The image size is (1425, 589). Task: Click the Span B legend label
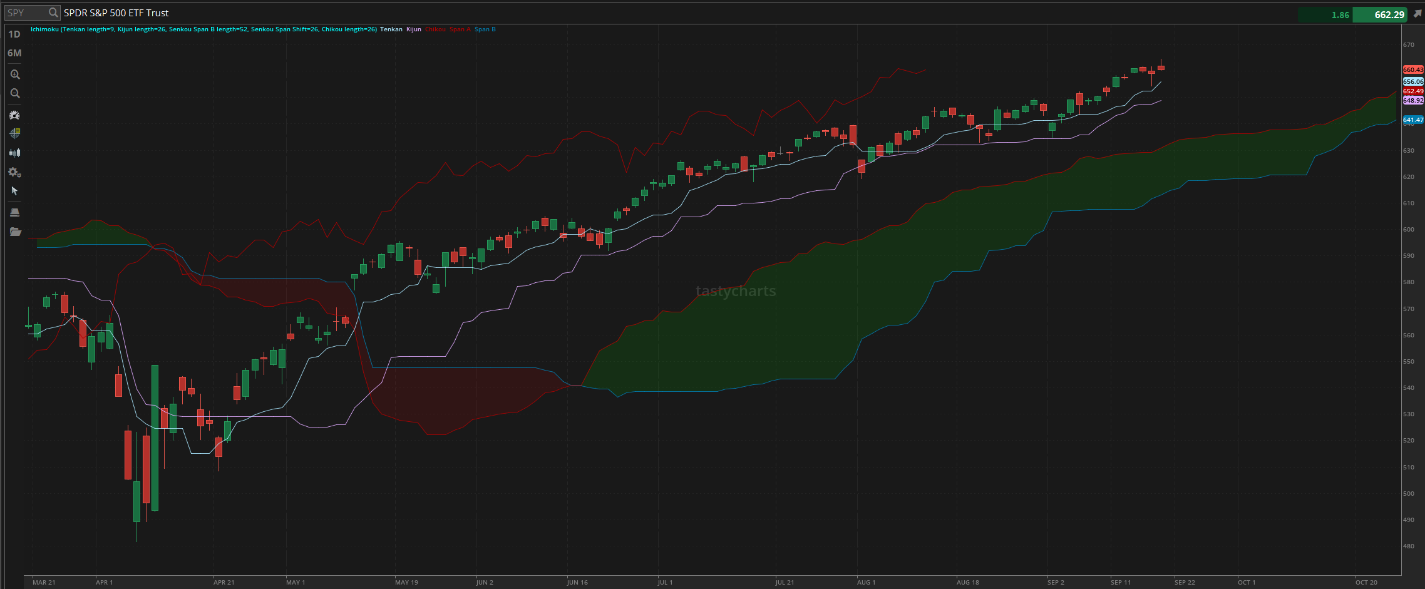[x=485, y=29]
